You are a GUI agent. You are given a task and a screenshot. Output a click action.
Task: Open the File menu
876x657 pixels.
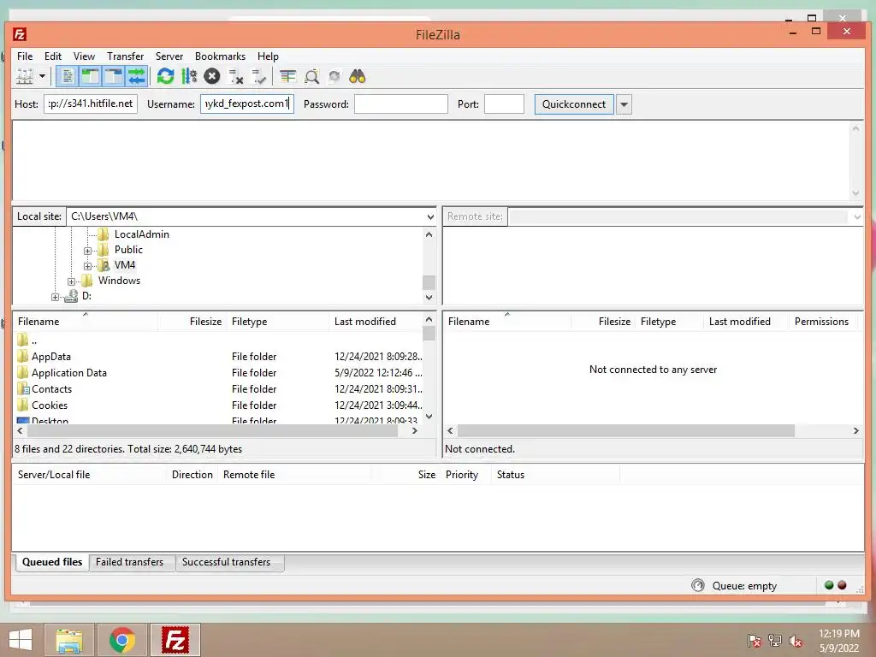(x=25, y=56)
